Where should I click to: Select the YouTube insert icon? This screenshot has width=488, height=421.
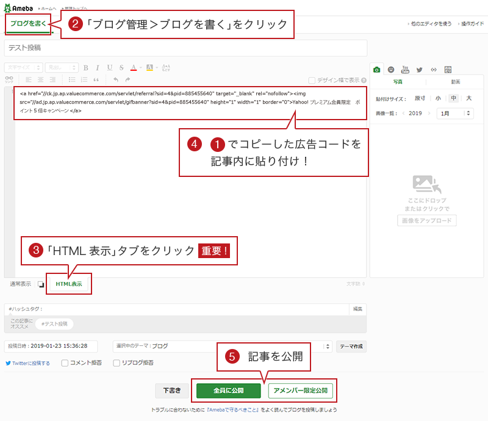(405, 69)
